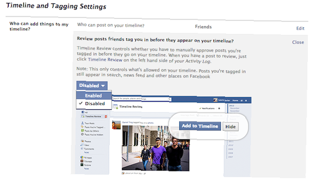The height and width of the screenshot is (179, 314).
Task: Close the Timeline Review setting panel
Action: pos(298,42)
